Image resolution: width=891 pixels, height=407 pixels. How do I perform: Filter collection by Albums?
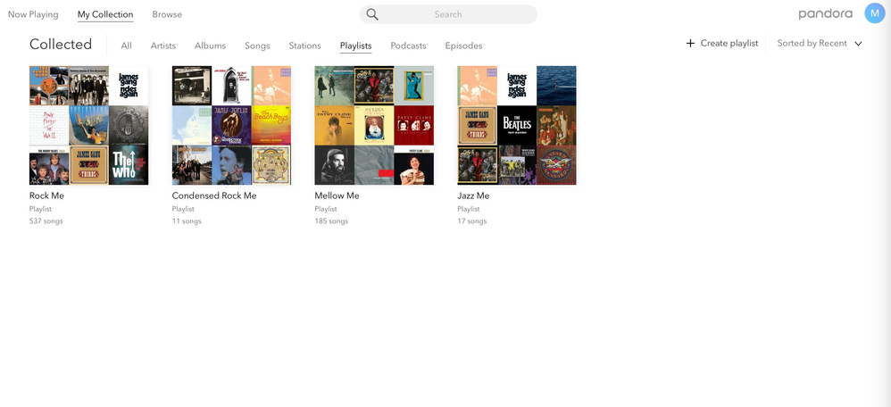211,46
